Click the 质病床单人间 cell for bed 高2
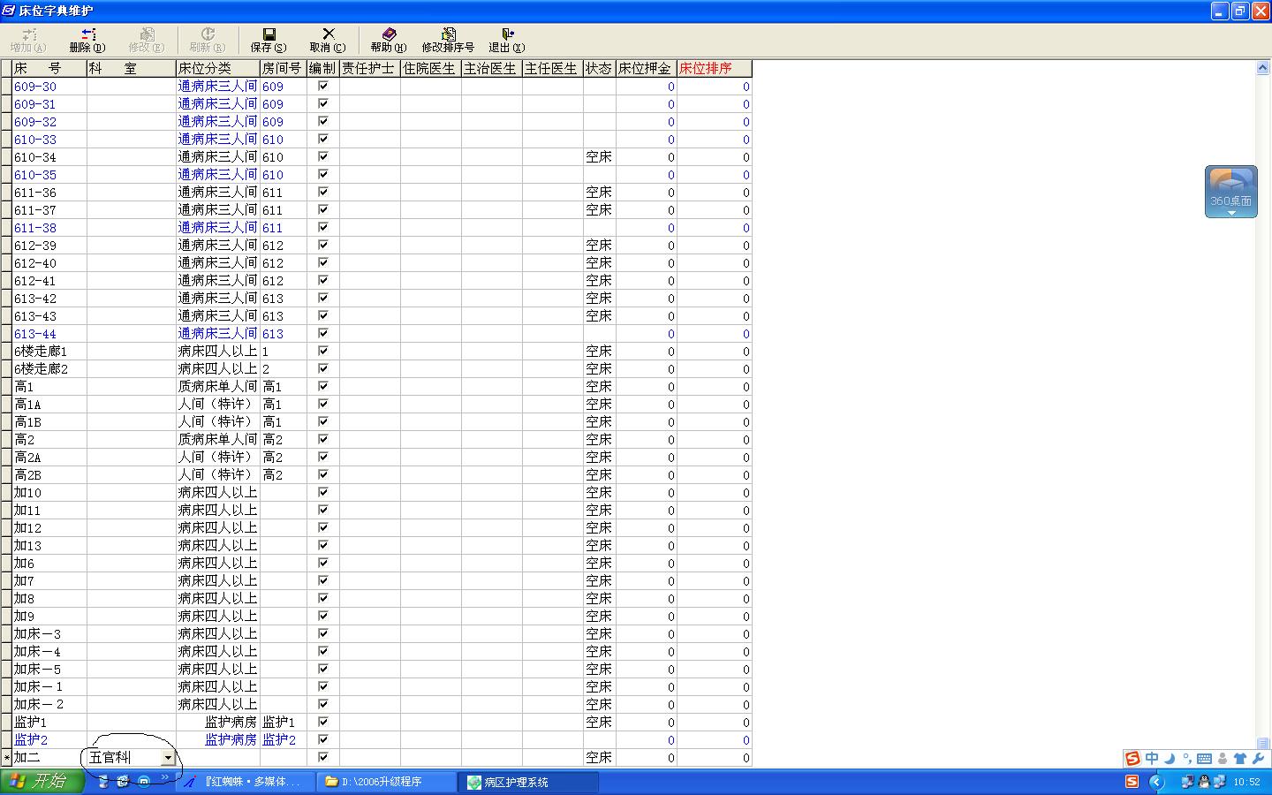This screenshot has height=795, width=1272. coord(217,439)
